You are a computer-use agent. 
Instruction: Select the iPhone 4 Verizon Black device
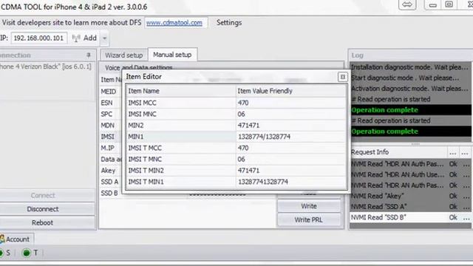pyautogui.click(x=46, y=66)
